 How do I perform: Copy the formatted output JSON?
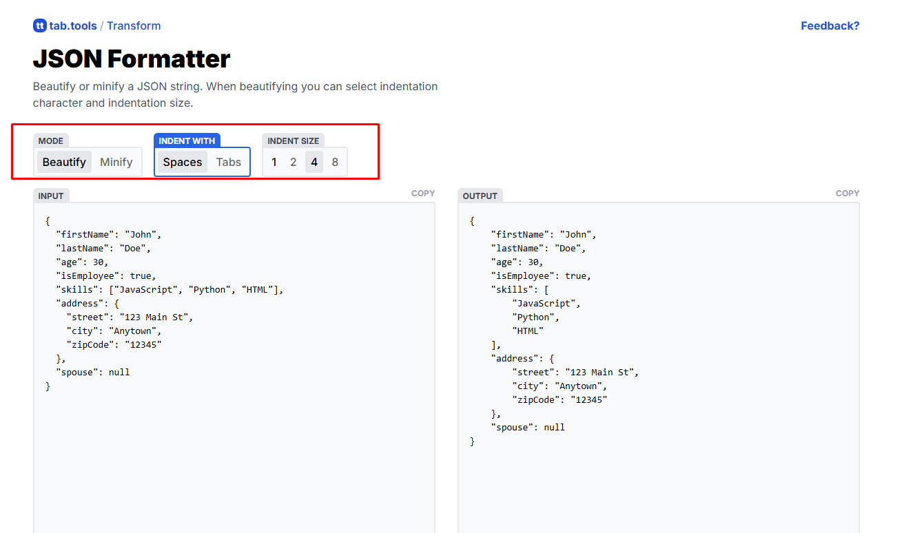[x=848, y=194]
